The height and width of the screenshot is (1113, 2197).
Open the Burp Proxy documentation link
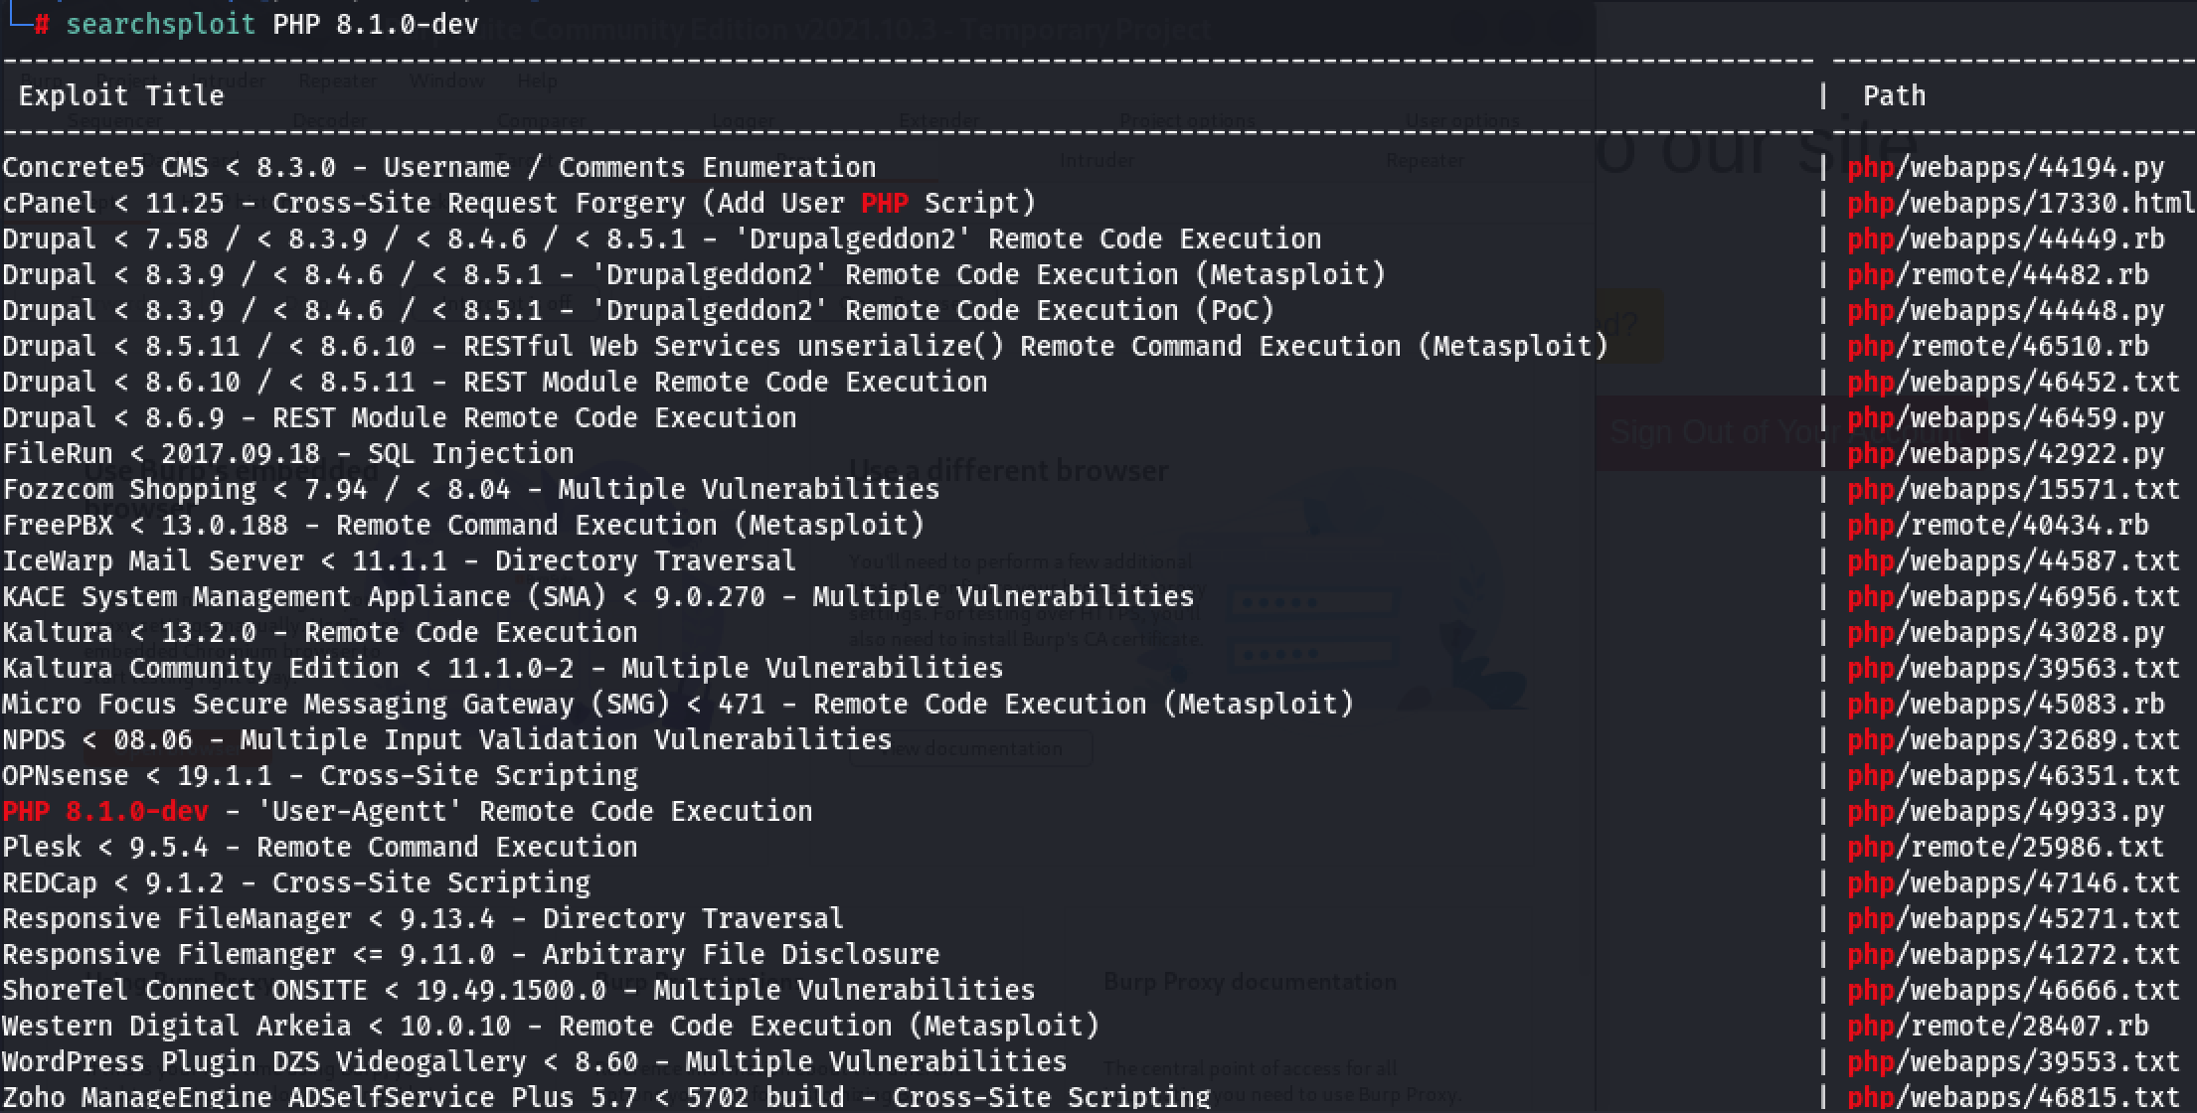tap(1250, 982)
